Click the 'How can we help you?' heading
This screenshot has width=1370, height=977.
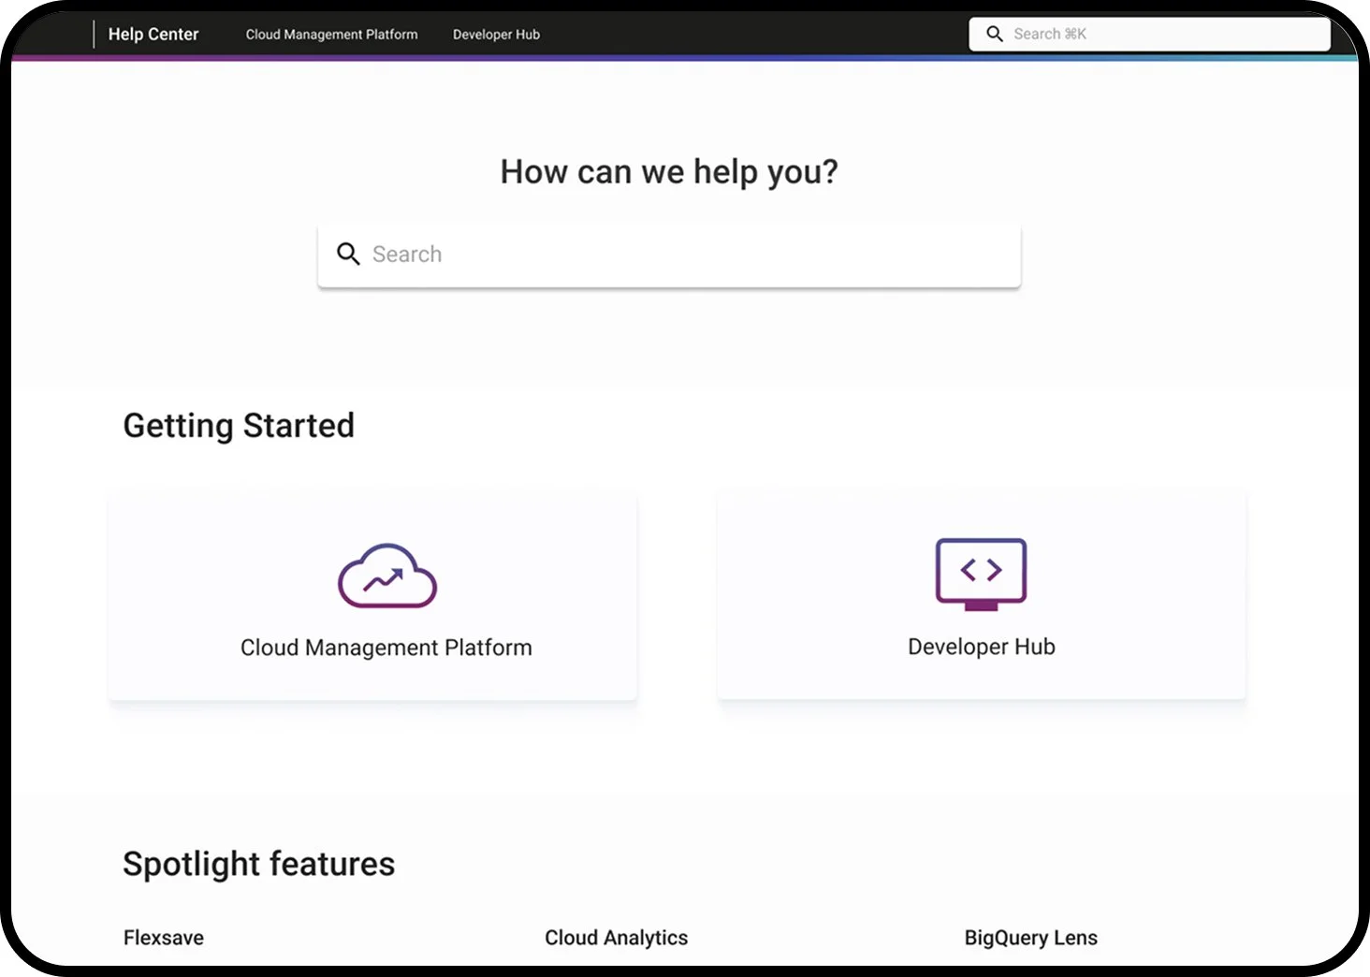click(669, 172)
